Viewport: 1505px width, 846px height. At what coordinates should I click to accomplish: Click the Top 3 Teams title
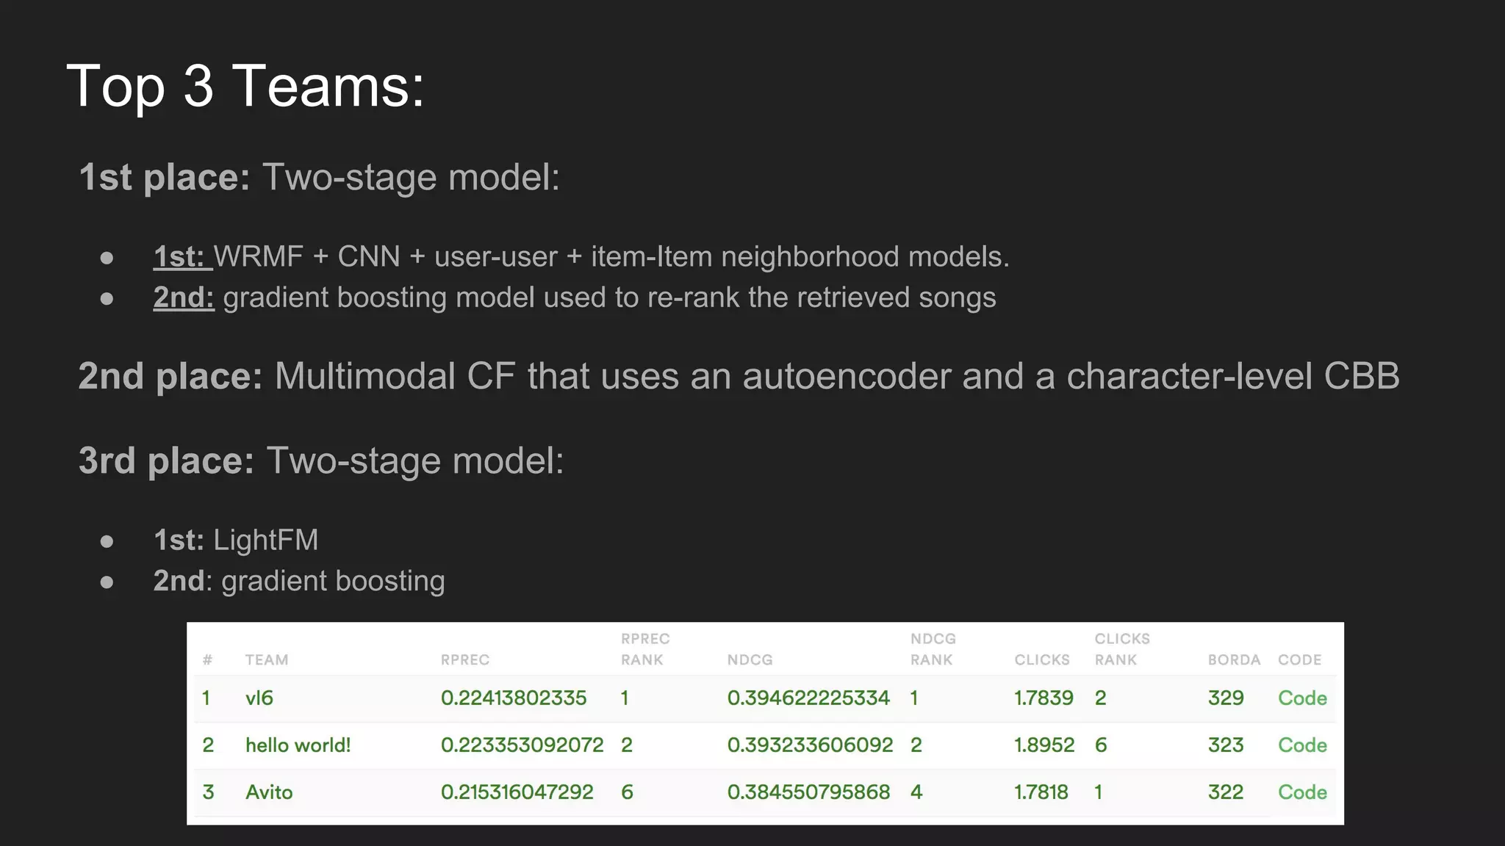(x=245, y=86)
